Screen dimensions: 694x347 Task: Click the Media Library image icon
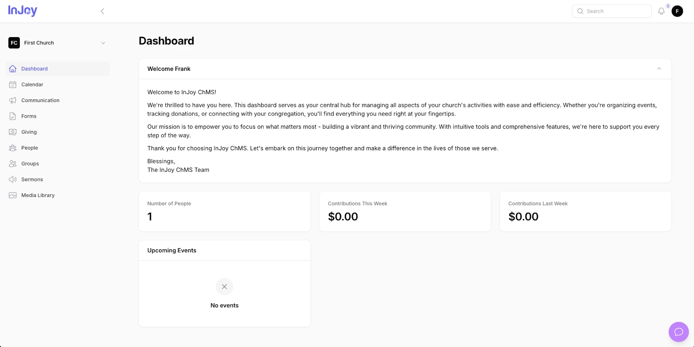tap(13, 195)
